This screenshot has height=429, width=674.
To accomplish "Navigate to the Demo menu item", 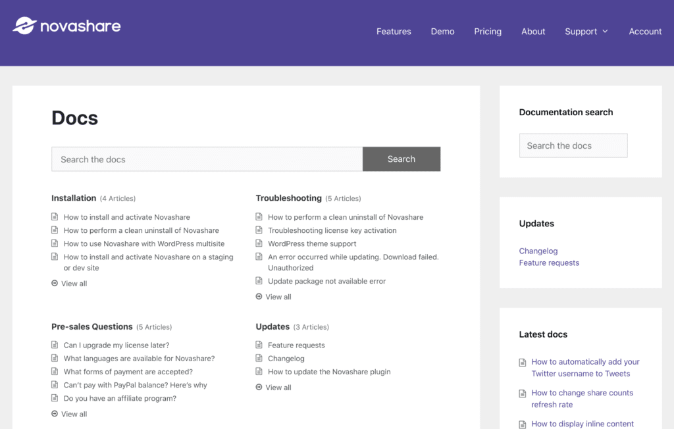I will tap(442, 31).
